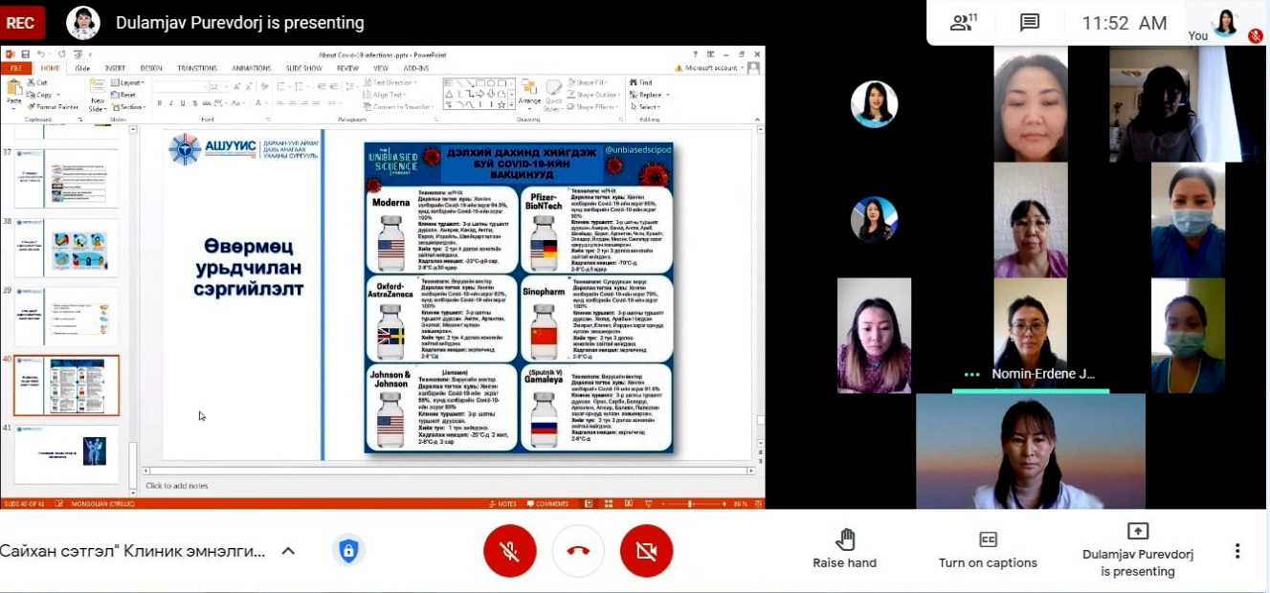
Task: Click Cut in the Clipboard group
Action: pyautogui.click(x=37, y=83)
